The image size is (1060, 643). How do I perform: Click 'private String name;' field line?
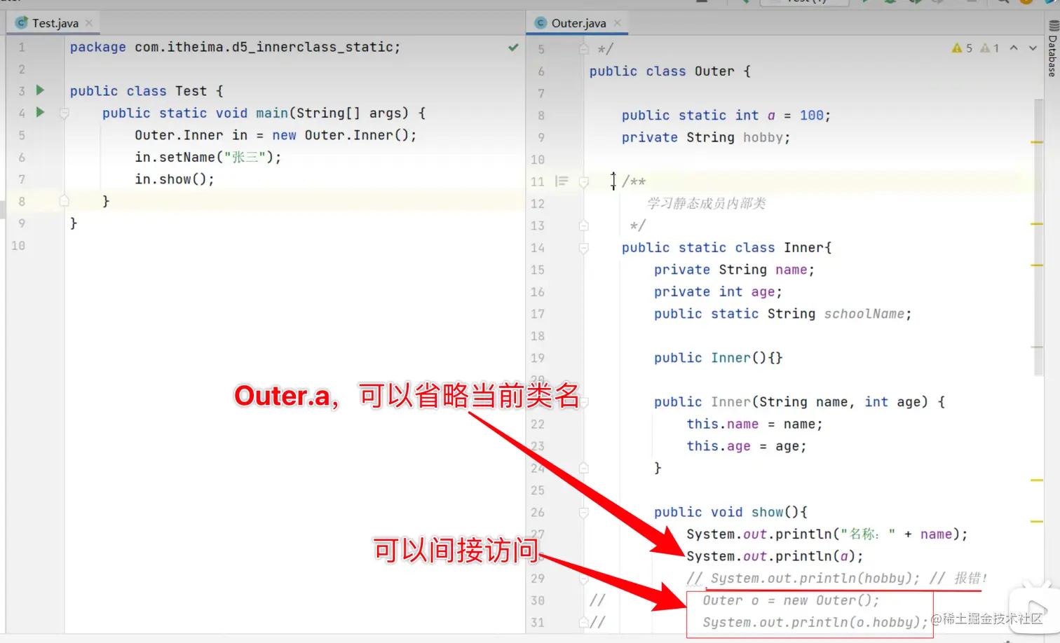point(734,270)
